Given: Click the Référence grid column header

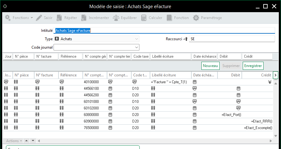Looking at the screenshot, I should pos(71,75).
